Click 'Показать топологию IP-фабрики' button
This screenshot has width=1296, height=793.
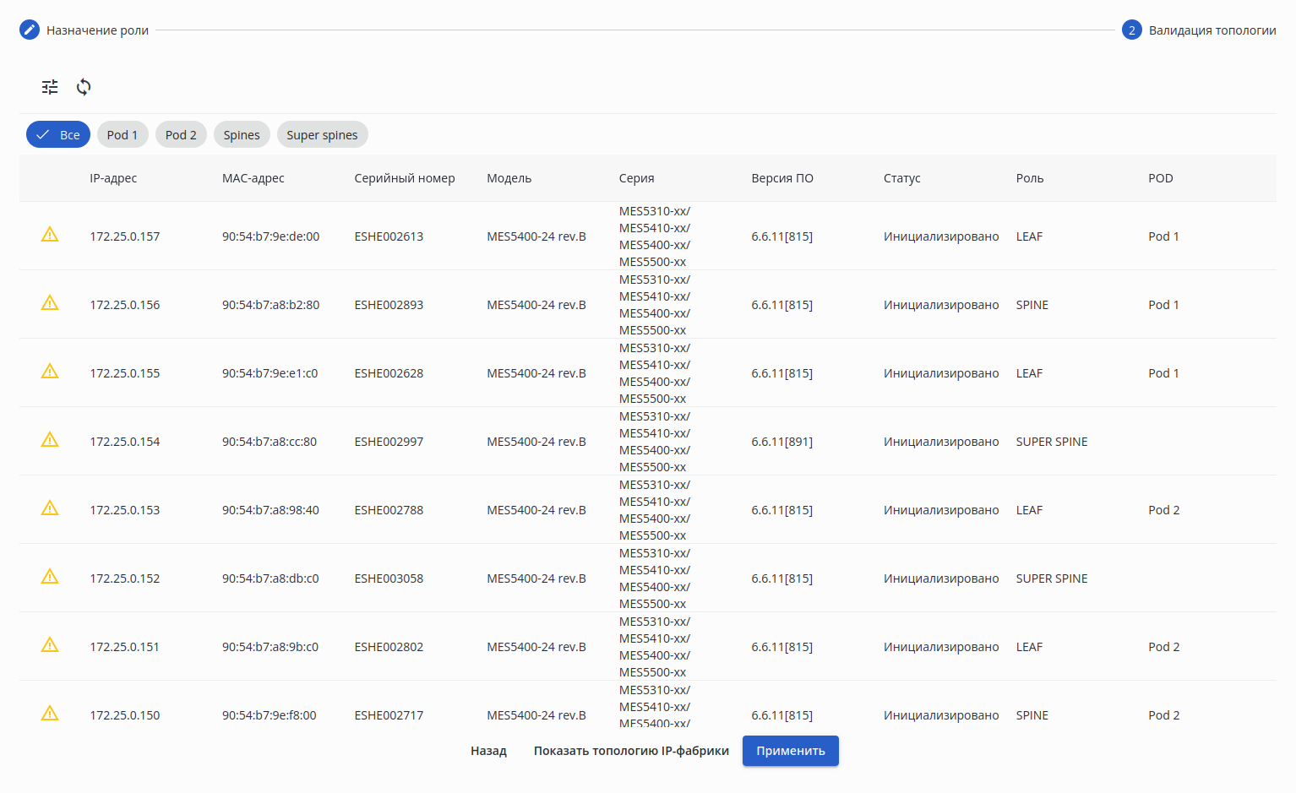click(631, 751)
